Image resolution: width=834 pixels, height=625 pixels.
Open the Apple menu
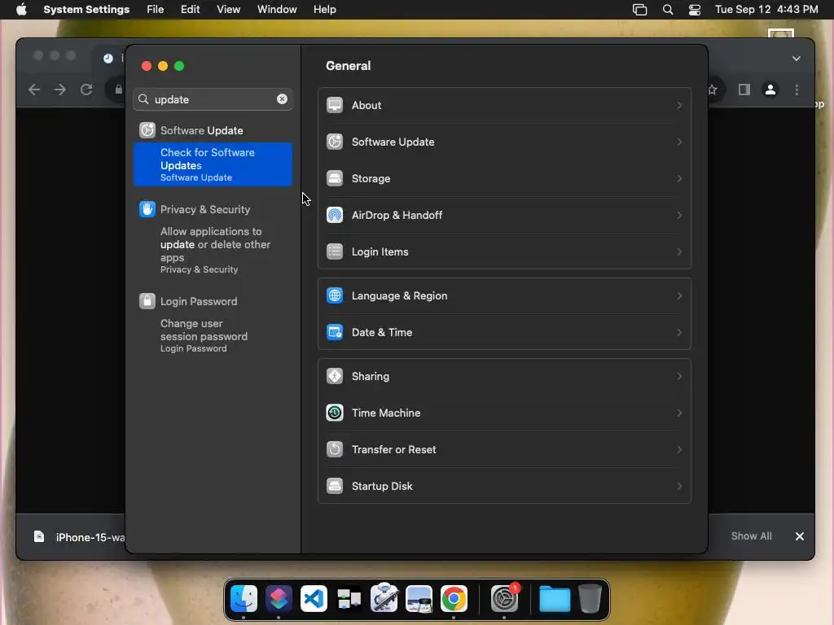(x=21, y=10)
